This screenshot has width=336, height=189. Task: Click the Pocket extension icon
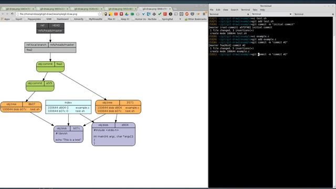tap(192, 14)
